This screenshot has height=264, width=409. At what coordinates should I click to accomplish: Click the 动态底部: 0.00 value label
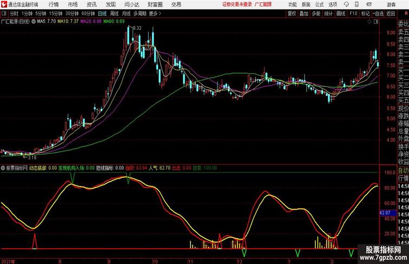click(x=43, y=168)
